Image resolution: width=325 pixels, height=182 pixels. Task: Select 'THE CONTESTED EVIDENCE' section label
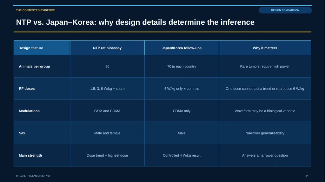(x=36, y=10)
